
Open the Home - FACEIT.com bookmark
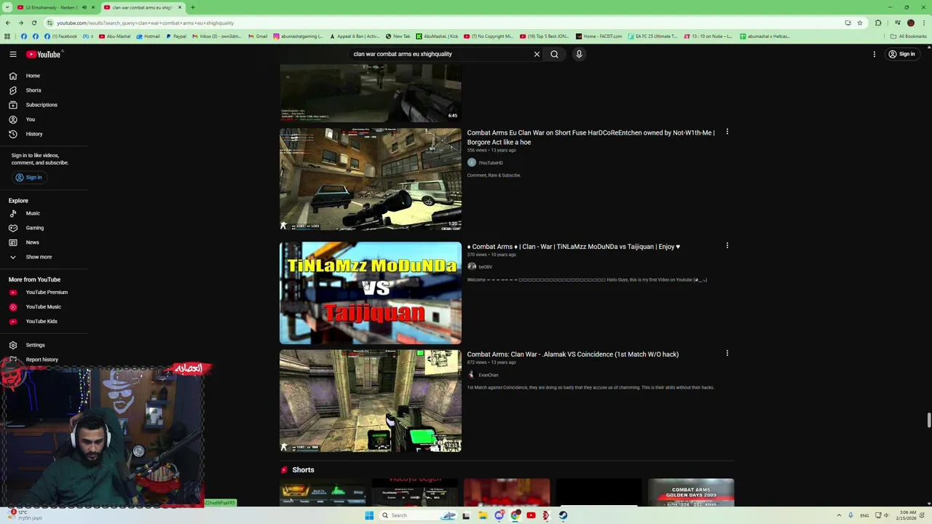599,36
